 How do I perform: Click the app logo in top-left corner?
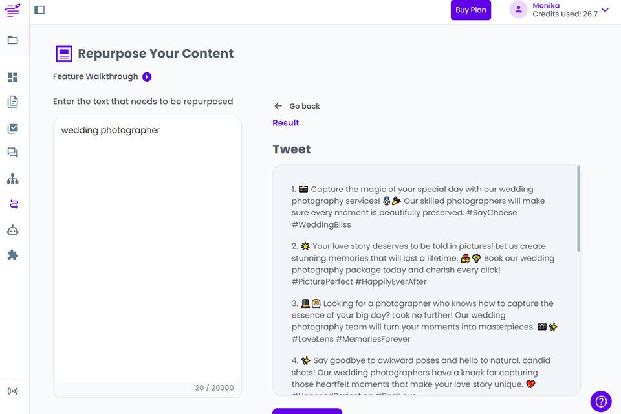tap(13, 10)
